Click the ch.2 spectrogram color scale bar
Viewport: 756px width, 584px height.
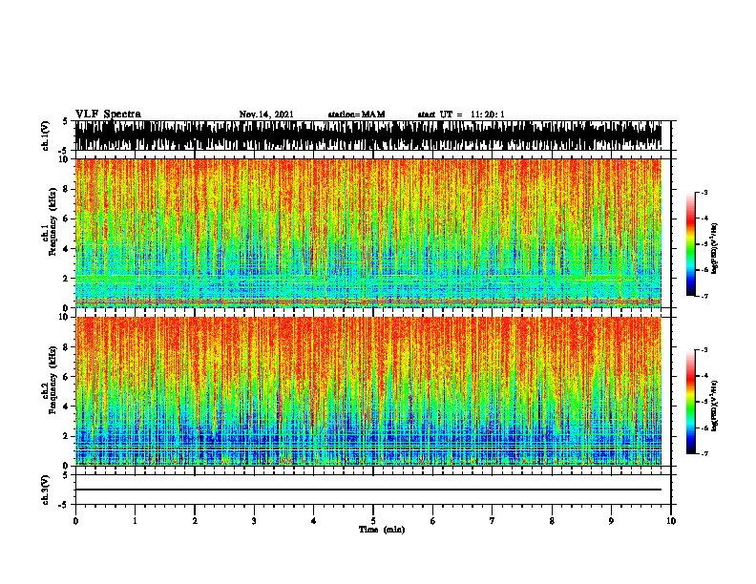coord(690,402)
